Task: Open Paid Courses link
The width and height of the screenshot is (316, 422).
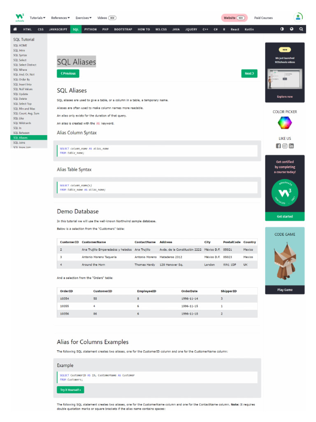Action: pyautogui.click(x=263, y=18)
